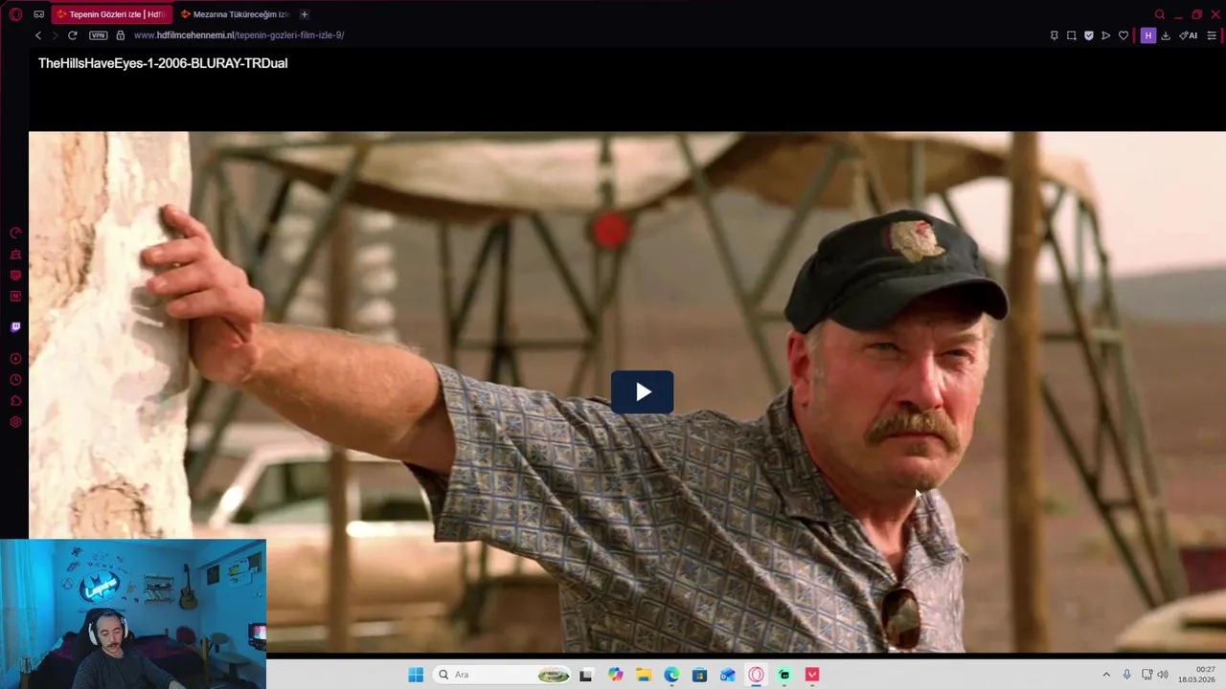Open the Windows Start menu
The image size is (1226, 689).
click(416, 675)
